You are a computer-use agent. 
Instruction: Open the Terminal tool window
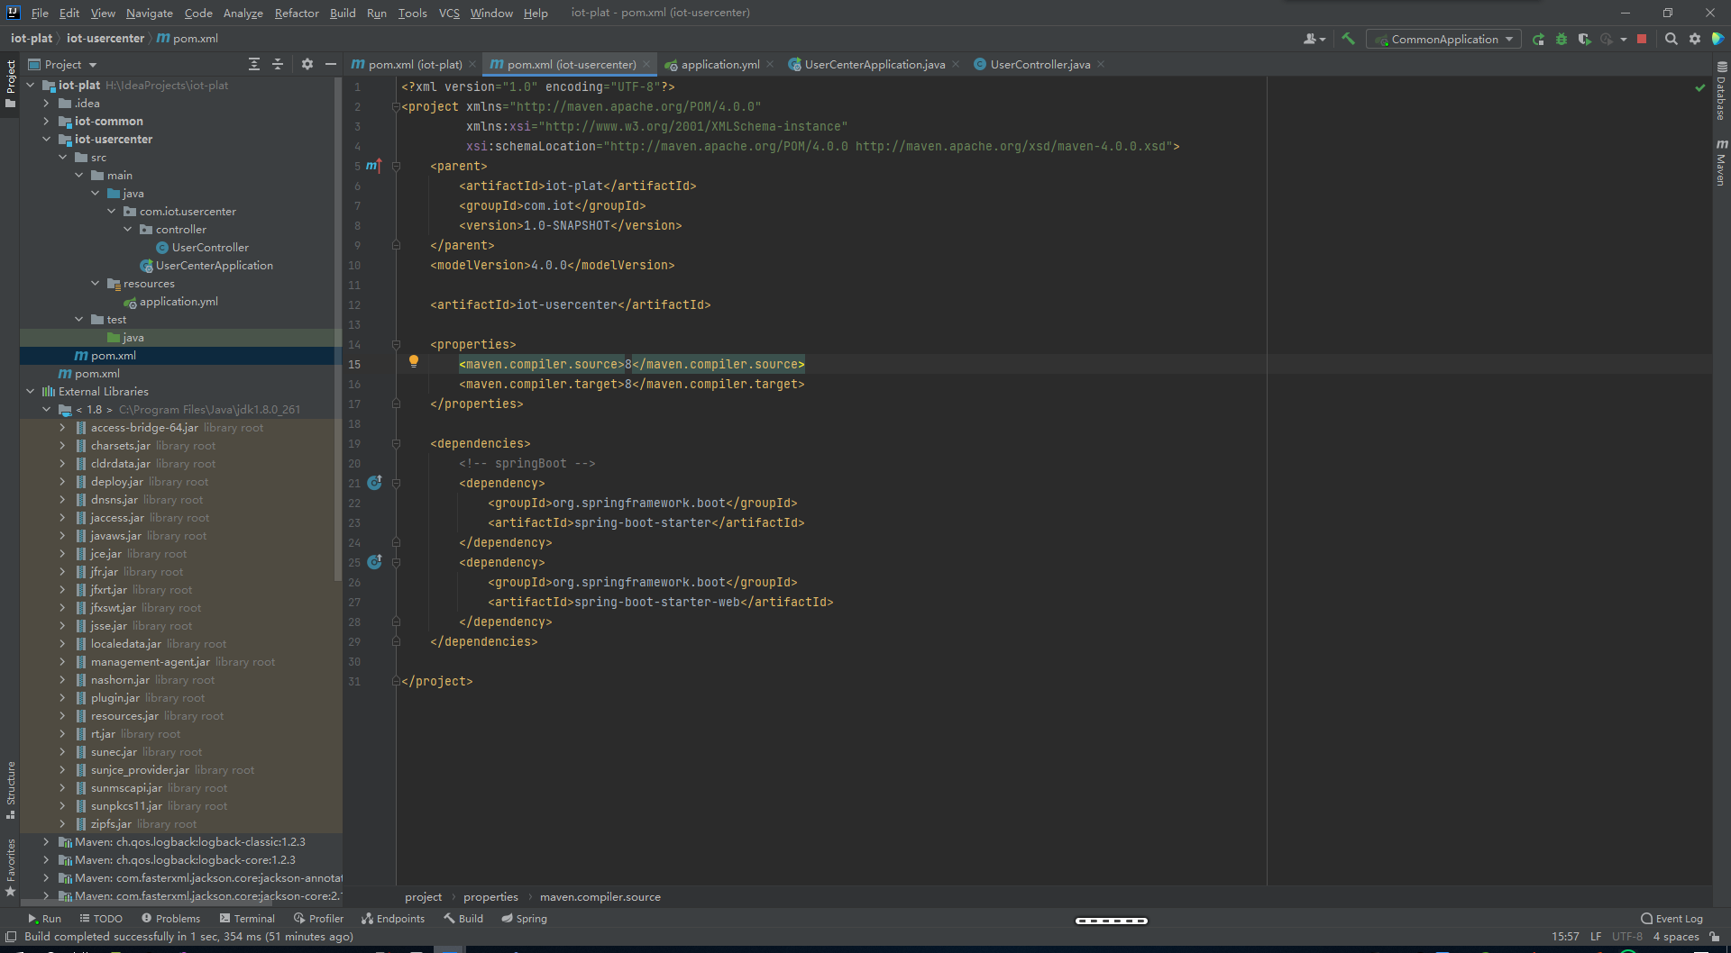point(255,918)
